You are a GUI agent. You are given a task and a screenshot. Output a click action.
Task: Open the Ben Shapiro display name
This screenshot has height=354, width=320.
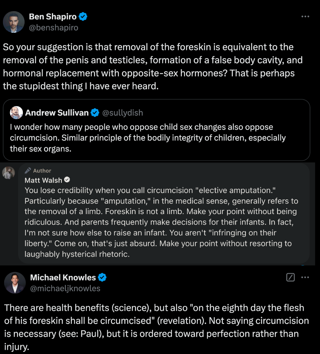[x=53, y=17]
